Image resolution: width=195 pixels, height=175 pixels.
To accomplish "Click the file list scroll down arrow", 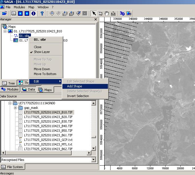I will [x=93, y=148].
